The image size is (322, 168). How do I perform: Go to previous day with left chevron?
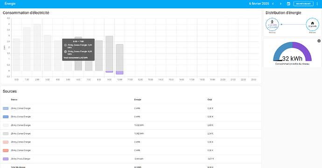point(273,4)
